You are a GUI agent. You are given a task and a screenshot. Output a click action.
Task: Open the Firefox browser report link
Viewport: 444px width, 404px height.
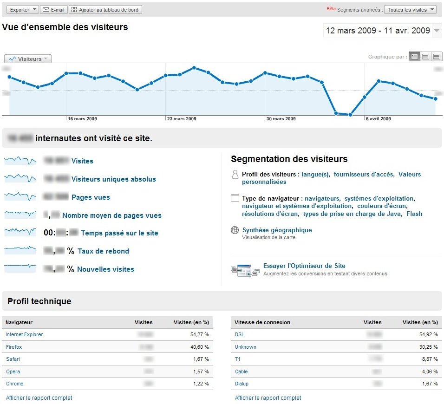tap(14, 347)
